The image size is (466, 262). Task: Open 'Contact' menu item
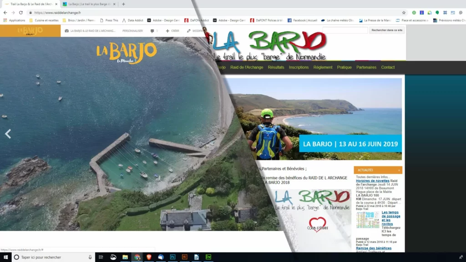(x=388, y=67)
